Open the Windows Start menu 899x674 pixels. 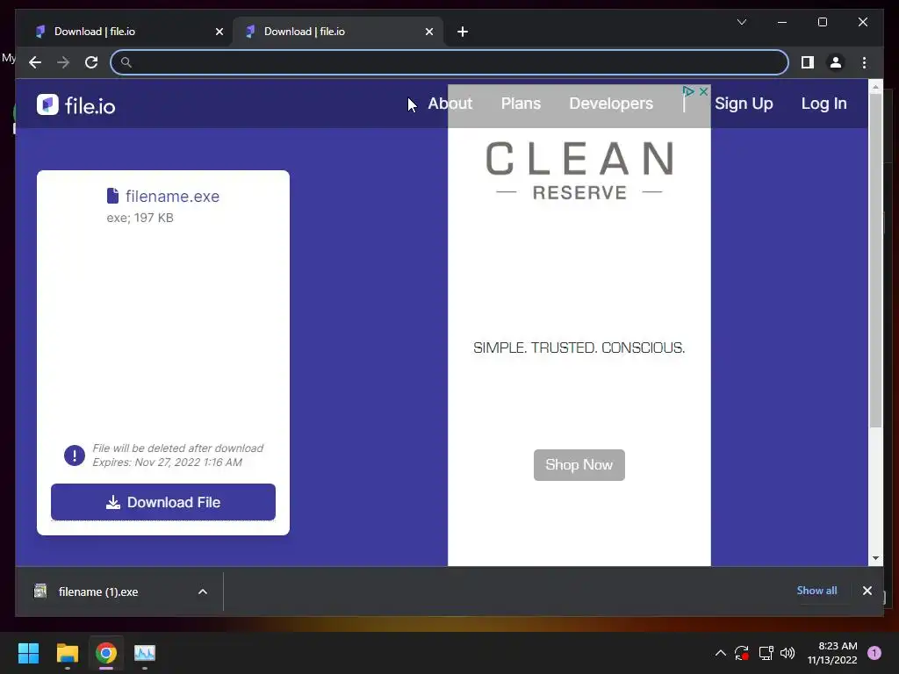click(x=28, y=653)
